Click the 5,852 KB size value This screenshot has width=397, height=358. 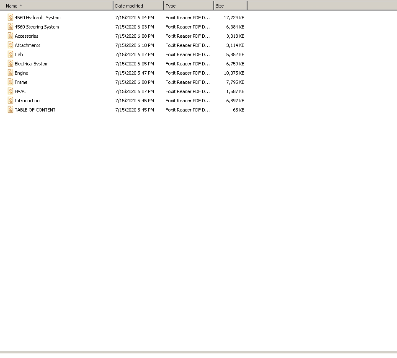coord(235,54)
